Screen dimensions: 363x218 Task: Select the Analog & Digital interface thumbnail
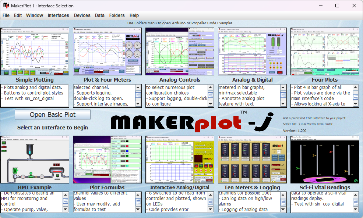pos(252,51)
